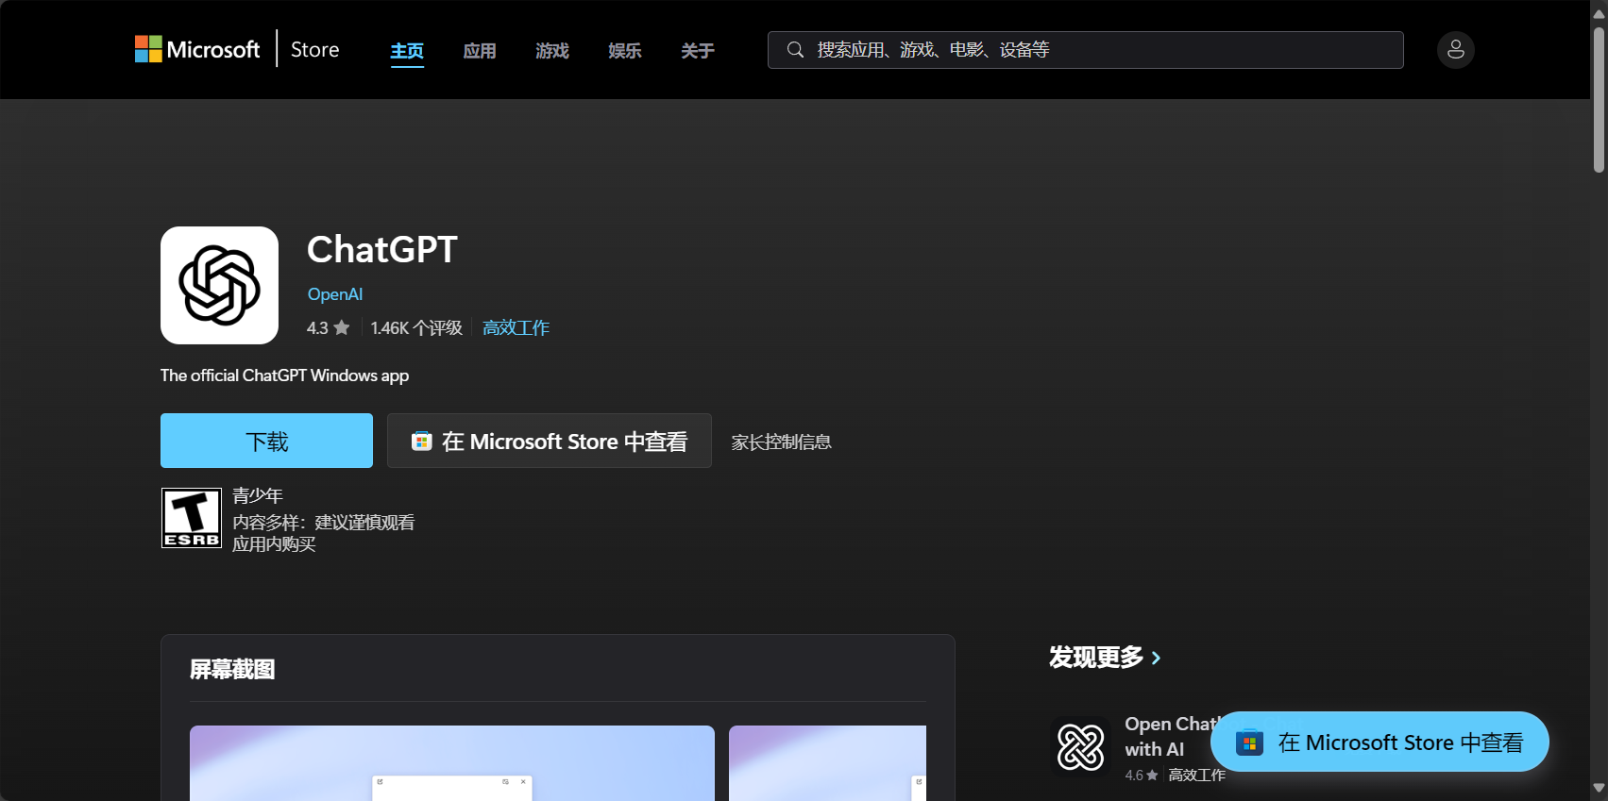Click the blue 下载 button
1608x801 pixels.
266,441
